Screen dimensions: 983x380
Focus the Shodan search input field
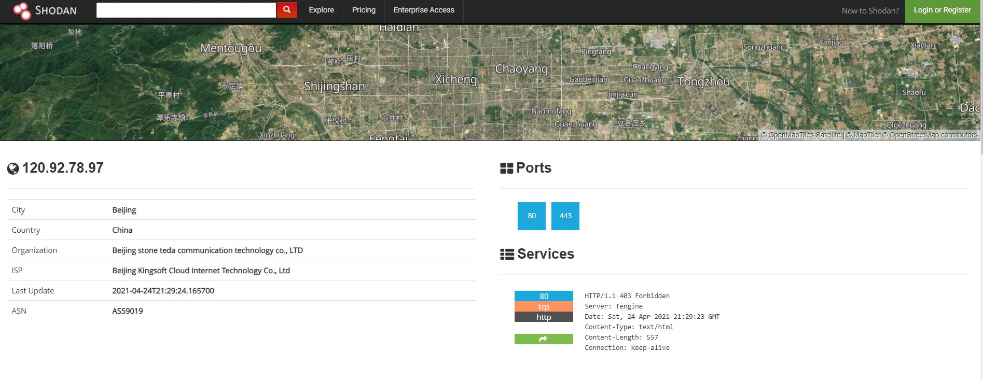click(186, 10)
